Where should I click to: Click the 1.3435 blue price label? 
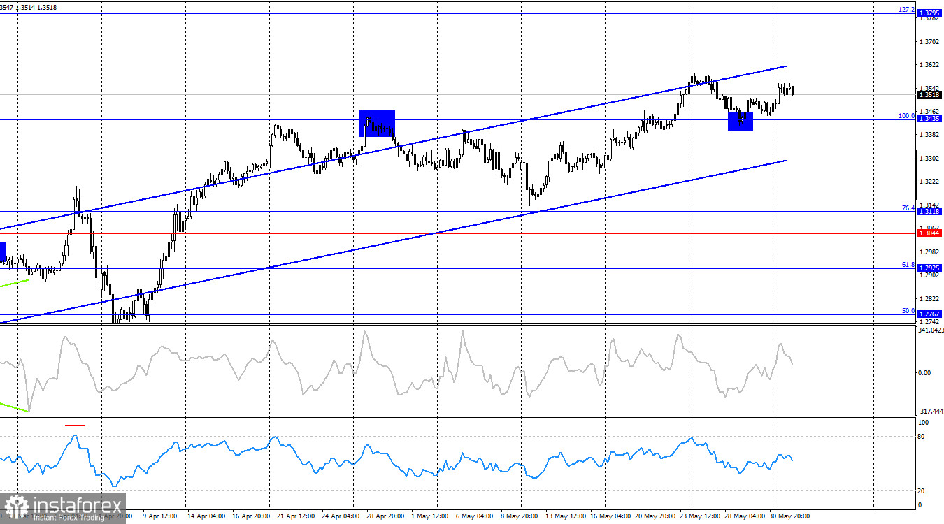[929, 119]
